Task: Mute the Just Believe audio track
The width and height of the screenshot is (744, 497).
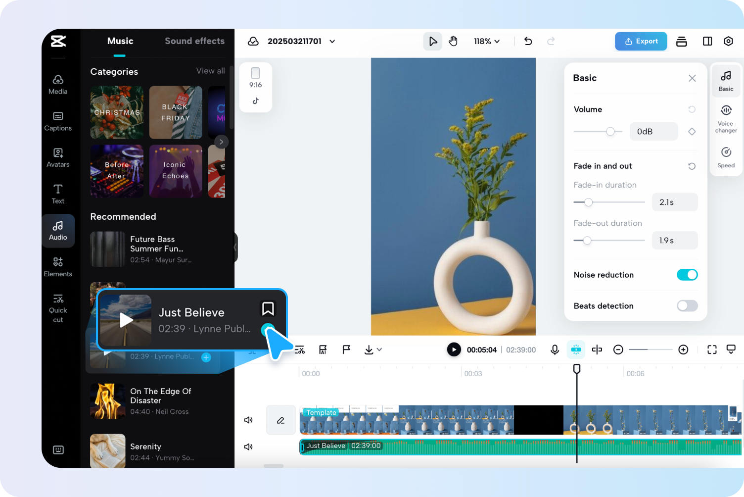Action: (x=248, y=447)
